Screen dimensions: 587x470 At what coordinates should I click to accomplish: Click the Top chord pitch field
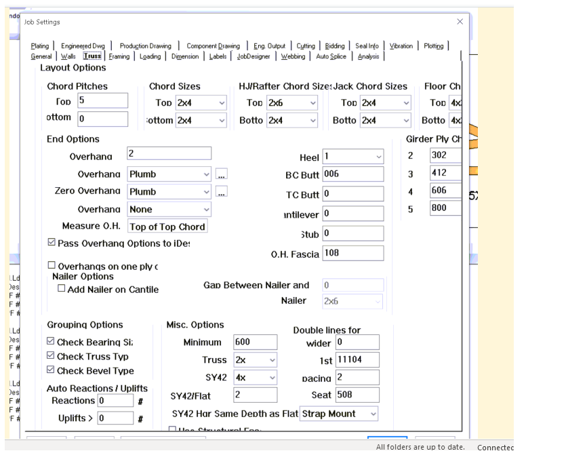[102, 100]
